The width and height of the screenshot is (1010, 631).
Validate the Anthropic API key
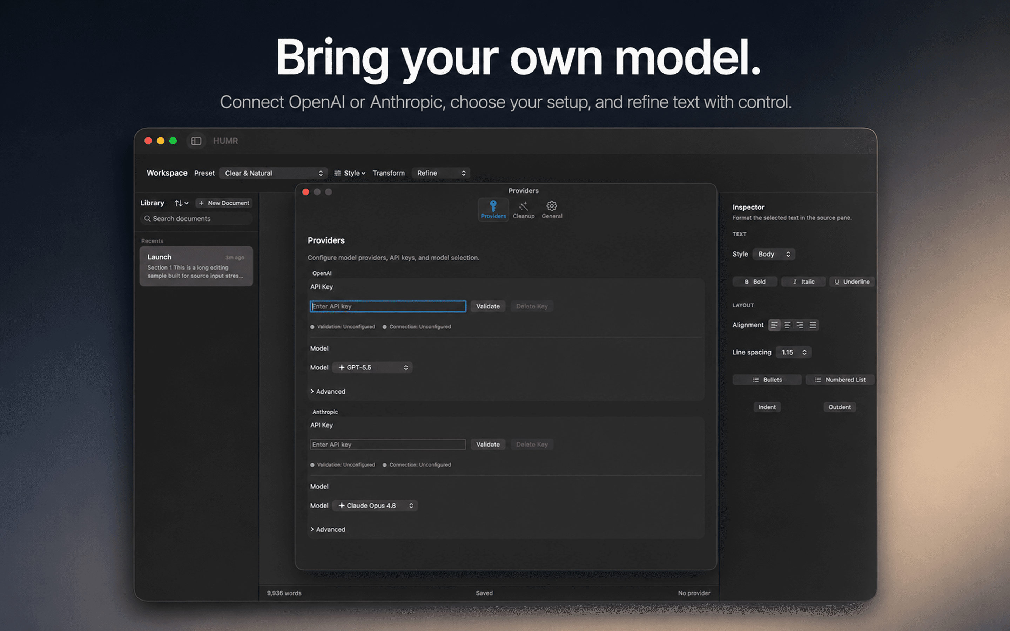pyautogui.click(x=488, y=445)
